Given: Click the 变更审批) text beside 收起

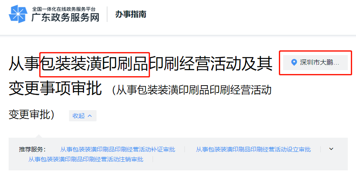Looking at the screenshot, I should pyautogui.click(x=31, y=114).
